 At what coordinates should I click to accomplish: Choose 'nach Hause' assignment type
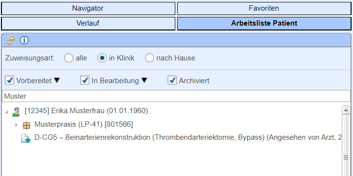[149, 58]
